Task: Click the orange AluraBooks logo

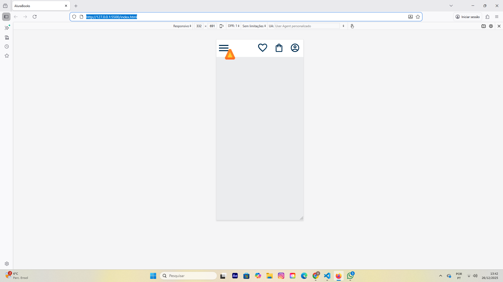Action: click(x=230, y=55)
